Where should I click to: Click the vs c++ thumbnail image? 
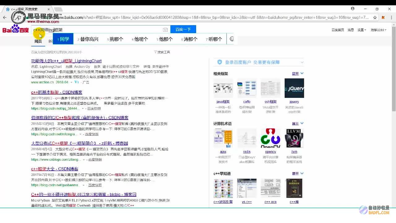tap(247, 188)
